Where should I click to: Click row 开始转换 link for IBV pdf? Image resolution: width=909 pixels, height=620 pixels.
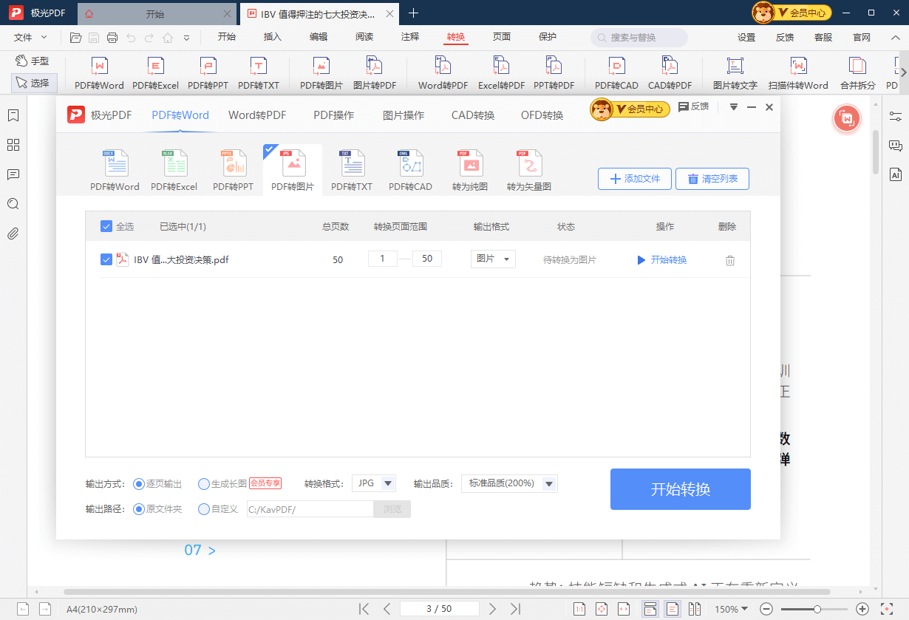pos(662,260)
